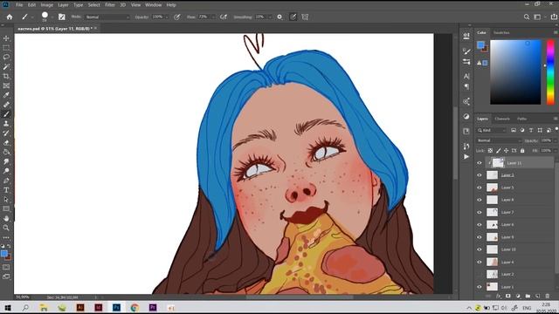Select the Eyedropper tool
Image resolution: width=559 pixels, height=314 pixels.
(x=6, y=95)
